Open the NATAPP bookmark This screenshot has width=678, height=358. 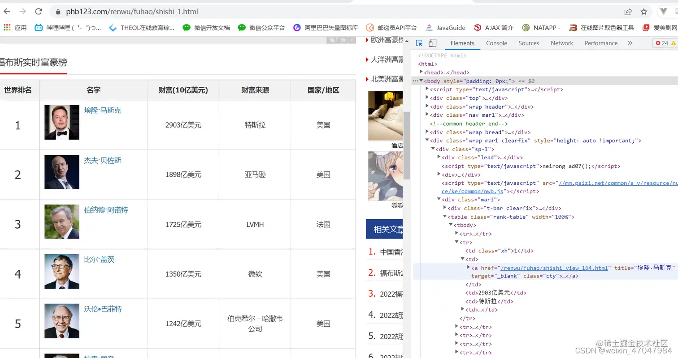click(x=541, y=27)
